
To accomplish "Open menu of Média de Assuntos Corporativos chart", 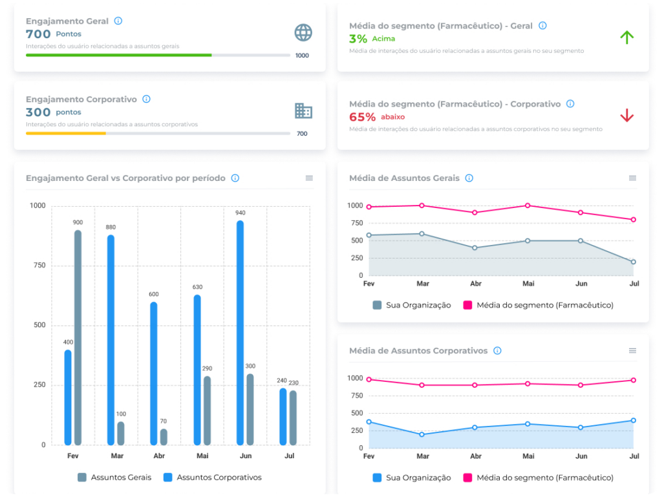I will click(632, 350).
